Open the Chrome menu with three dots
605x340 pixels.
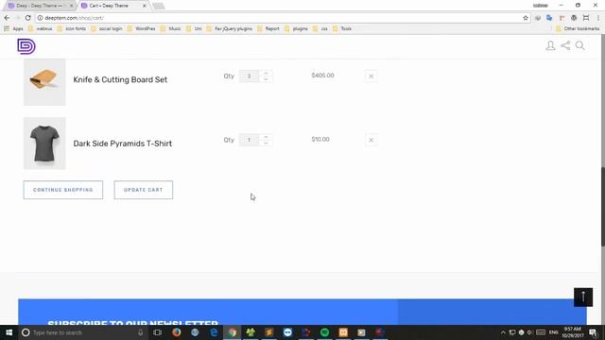598,18
